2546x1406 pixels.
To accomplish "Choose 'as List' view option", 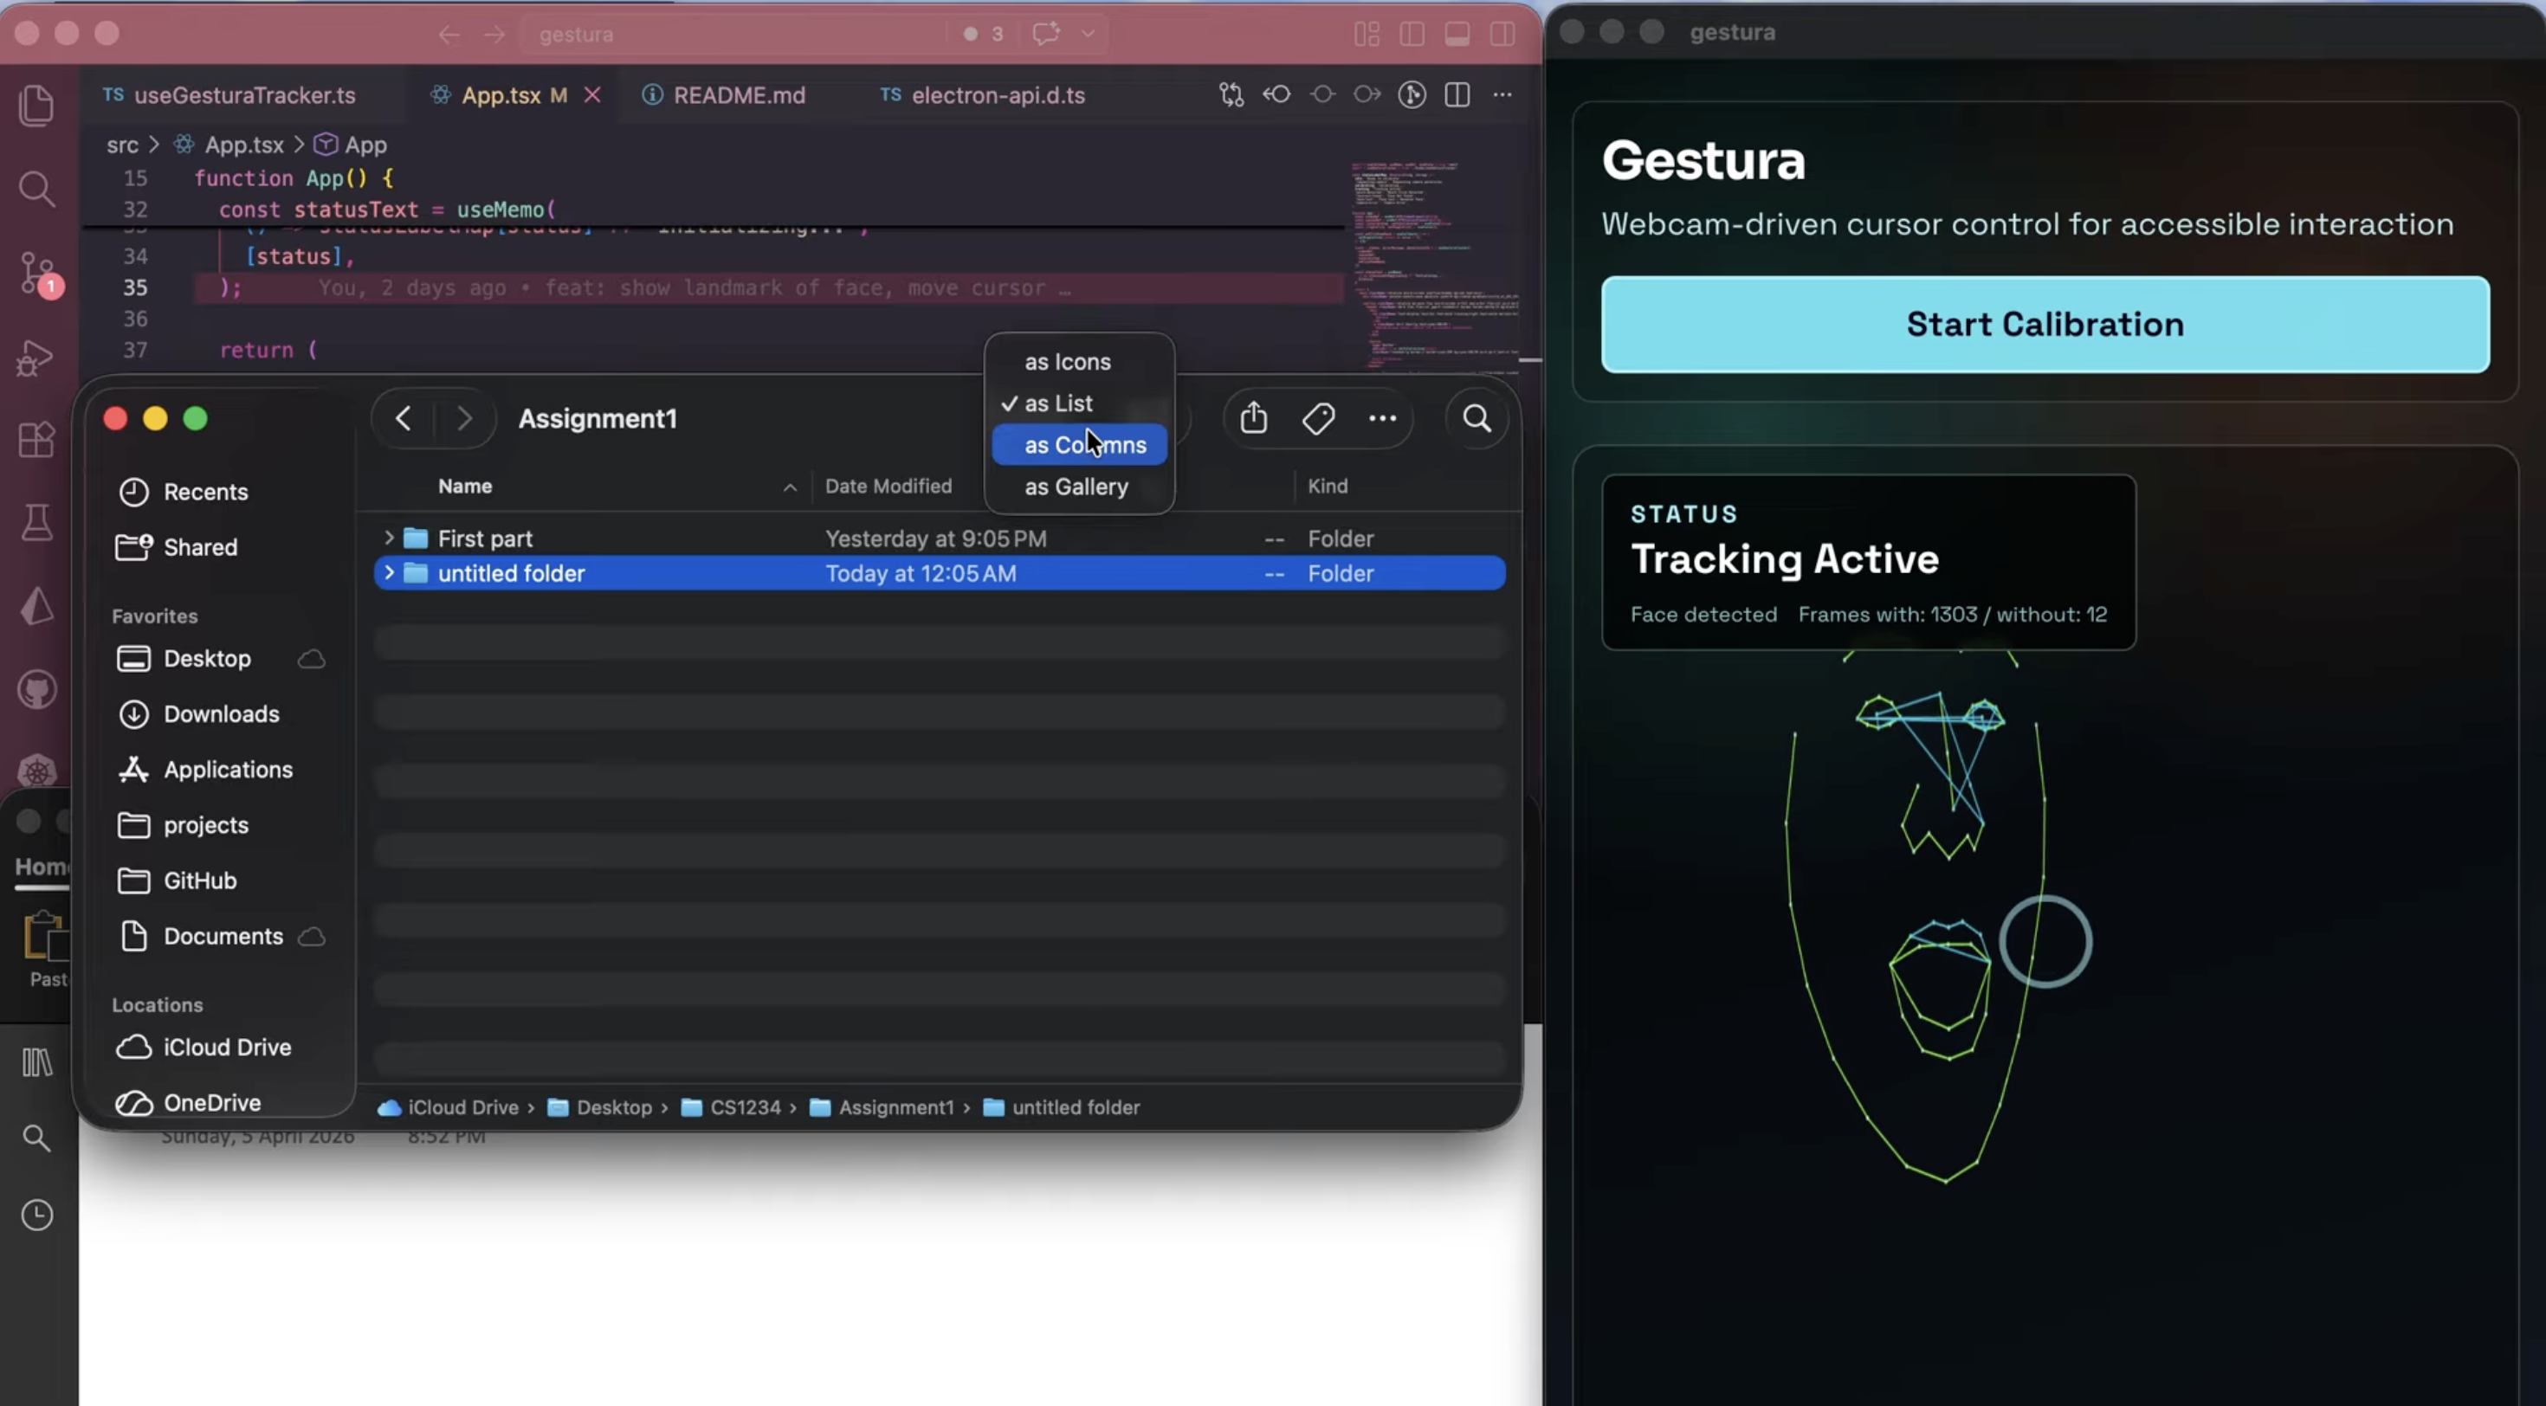I will pyautogui.click(x=1079, y=403).
